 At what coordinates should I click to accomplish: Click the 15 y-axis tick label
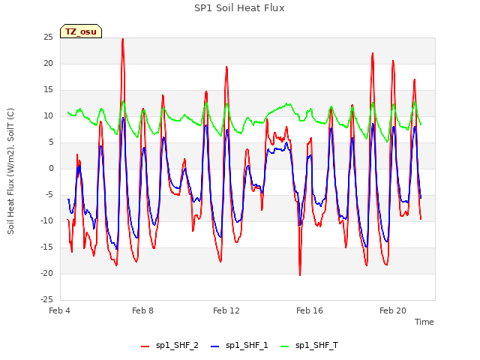pyautogui.click(x=48, y=90)
